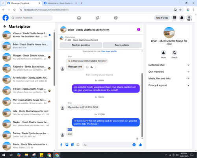
Task: Open the purple conversation information icon
Action: pos(139,30)
